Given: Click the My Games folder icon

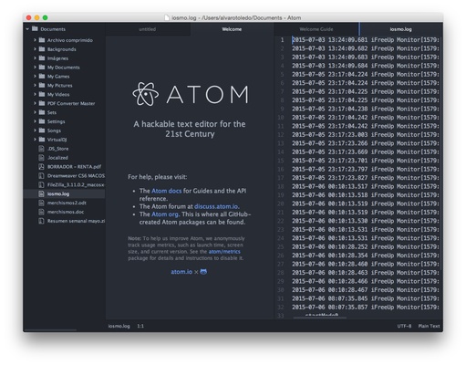Looking at the screenshot, I should 42,77.
